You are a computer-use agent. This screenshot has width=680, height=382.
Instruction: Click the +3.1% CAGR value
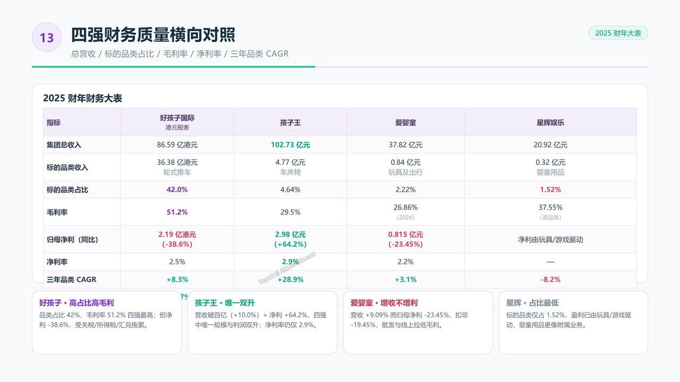(x=406, y=279)
